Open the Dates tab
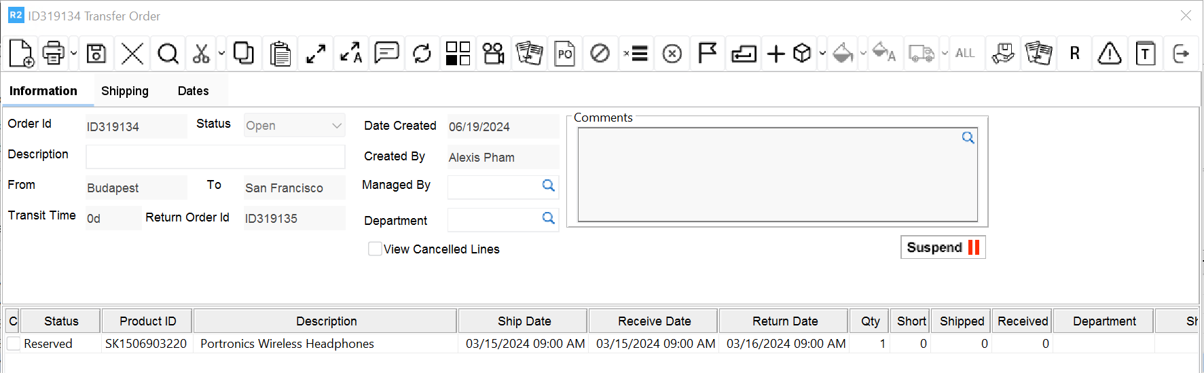Screen dimensions: 1204x373 point(193,91)
